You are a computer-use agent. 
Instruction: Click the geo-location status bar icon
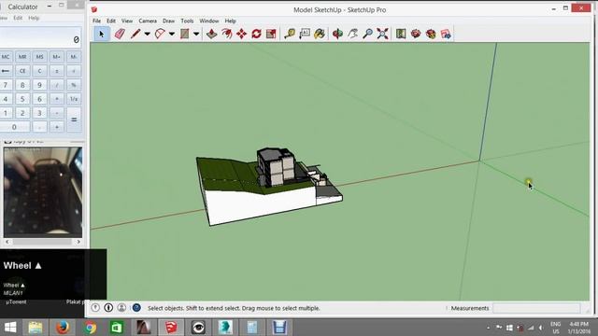click(95, 307)
